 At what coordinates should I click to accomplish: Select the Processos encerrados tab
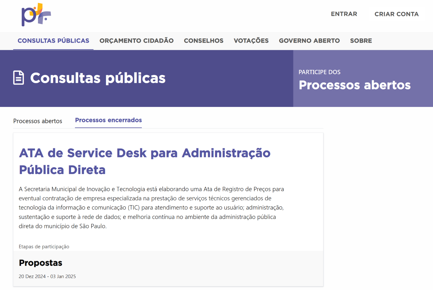click(x=108, y=120)
